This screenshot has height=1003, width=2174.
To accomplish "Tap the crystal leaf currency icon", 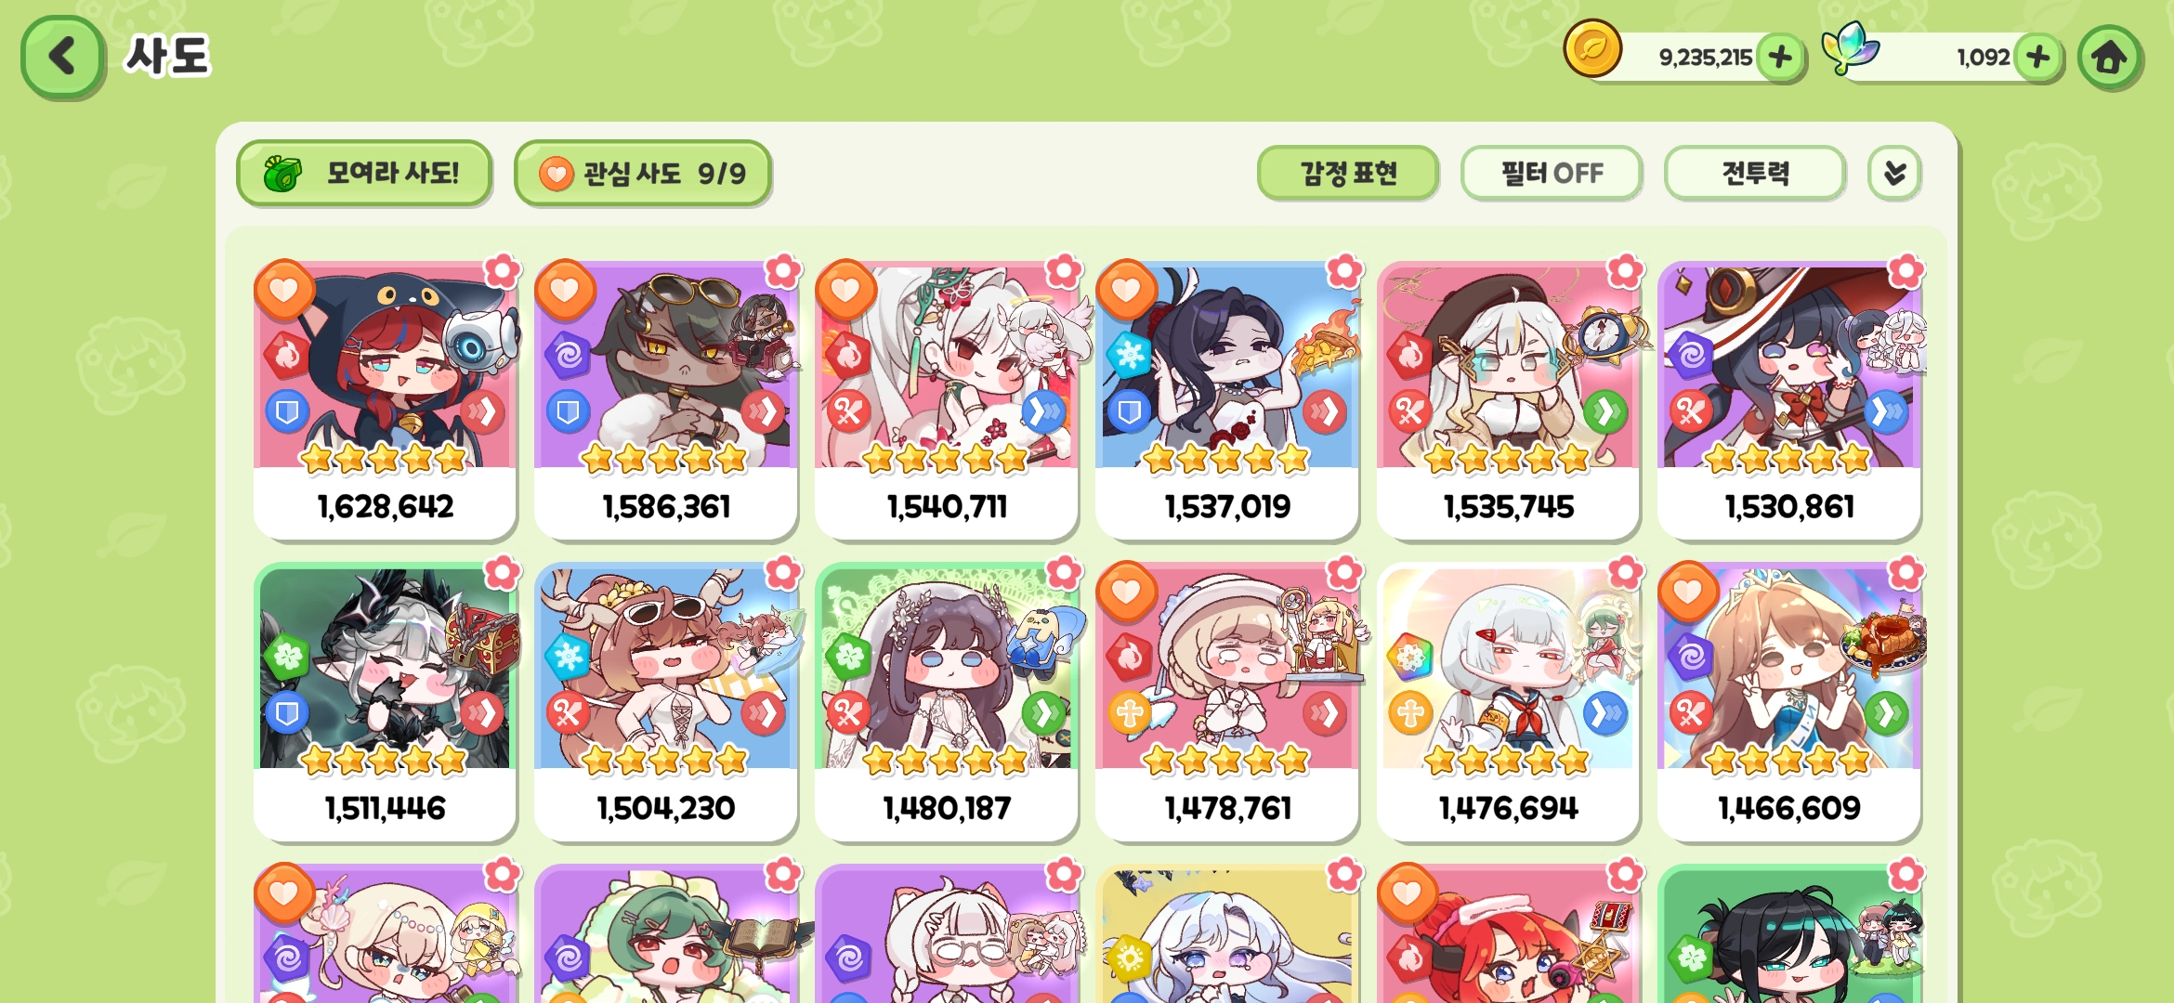I will (x=1850, y=49).
